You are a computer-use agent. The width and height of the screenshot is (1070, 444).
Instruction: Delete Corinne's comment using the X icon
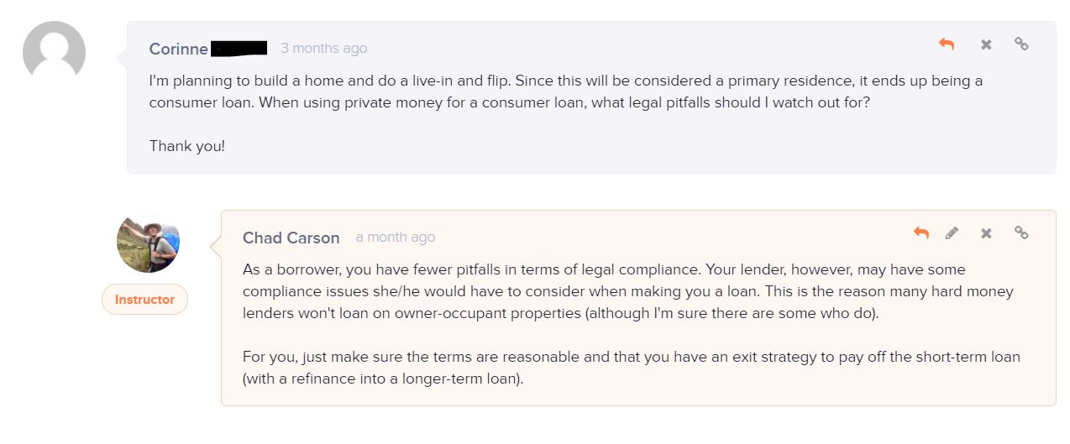point(986,44)
